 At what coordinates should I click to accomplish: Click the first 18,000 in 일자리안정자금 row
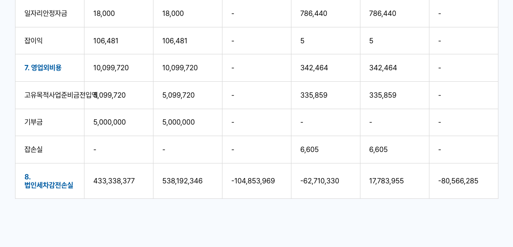(104, 14)
